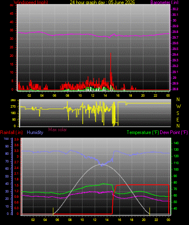Click the 'Dew Point (°F)' legend label

[174, 132]
